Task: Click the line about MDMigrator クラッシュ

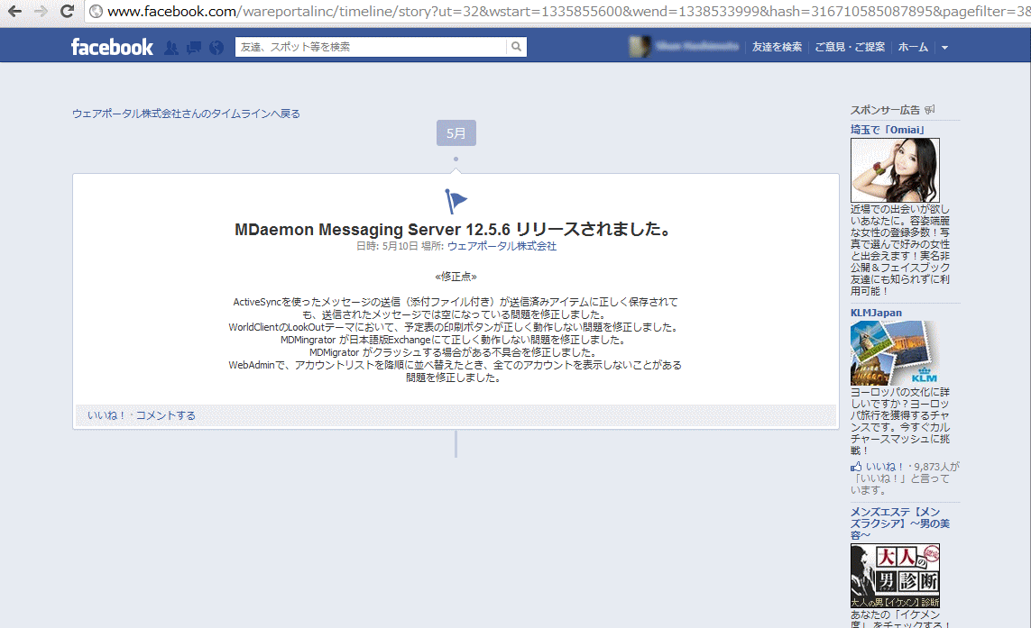Action: click(x=453, y=352)
